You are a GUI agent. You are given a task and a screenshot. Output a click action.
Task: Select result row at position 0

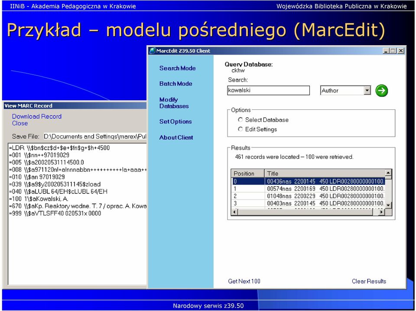click(308, 181)
